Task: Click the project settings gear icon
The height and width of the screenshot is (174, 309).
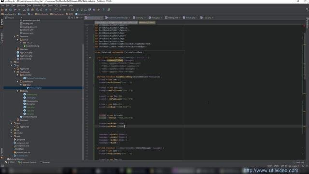Action: pyautogui.click(x=77, y=18)
